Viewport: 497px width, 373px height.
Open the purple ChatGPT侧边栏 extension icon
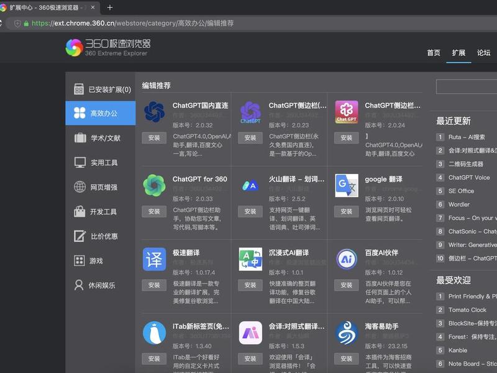250,112
